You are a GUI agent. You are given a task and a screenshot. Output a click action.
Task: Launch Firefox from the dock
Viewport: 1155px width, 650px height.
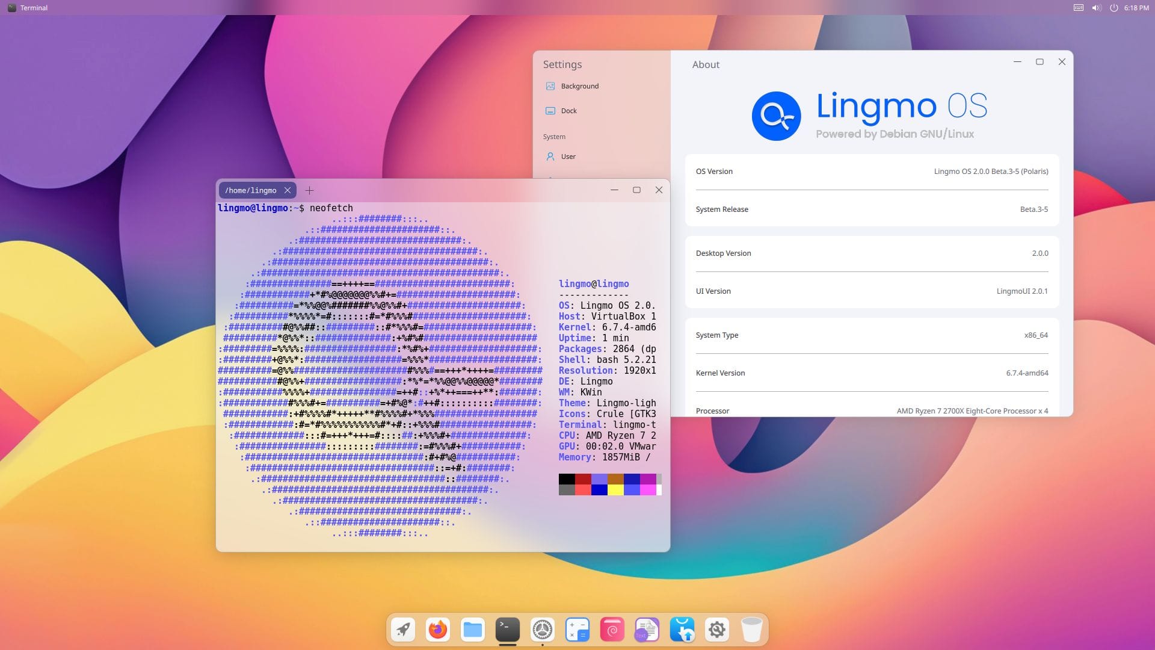pyautogui.click(x=437, y=630)
